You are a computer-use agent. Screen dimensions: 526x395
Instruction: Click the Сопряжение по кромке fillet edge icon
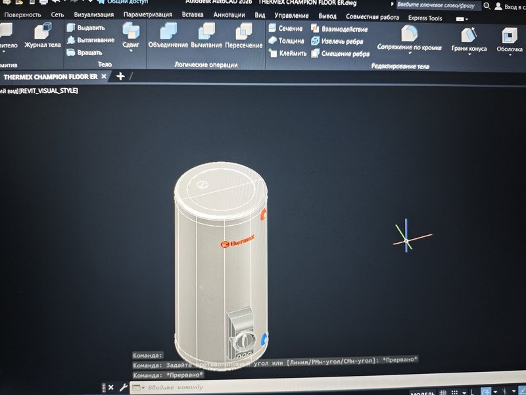click(409, 34)
